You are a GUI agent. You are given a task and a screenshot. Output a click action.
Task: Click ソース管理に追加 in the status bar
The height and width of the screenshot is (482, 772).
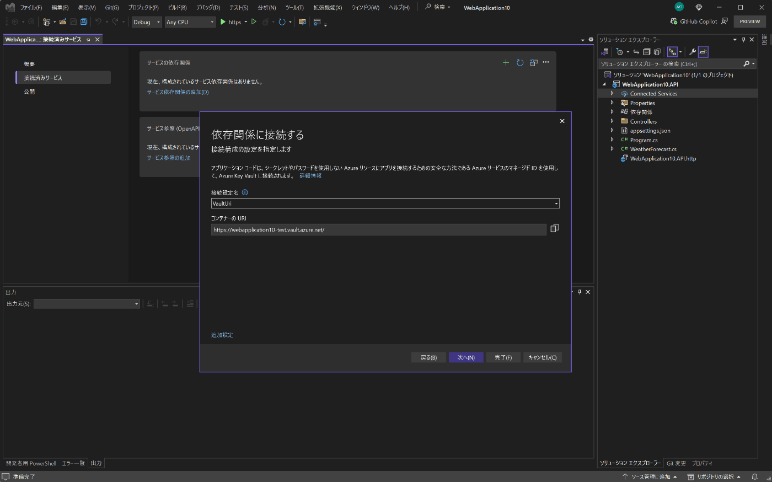pos(650,477)
